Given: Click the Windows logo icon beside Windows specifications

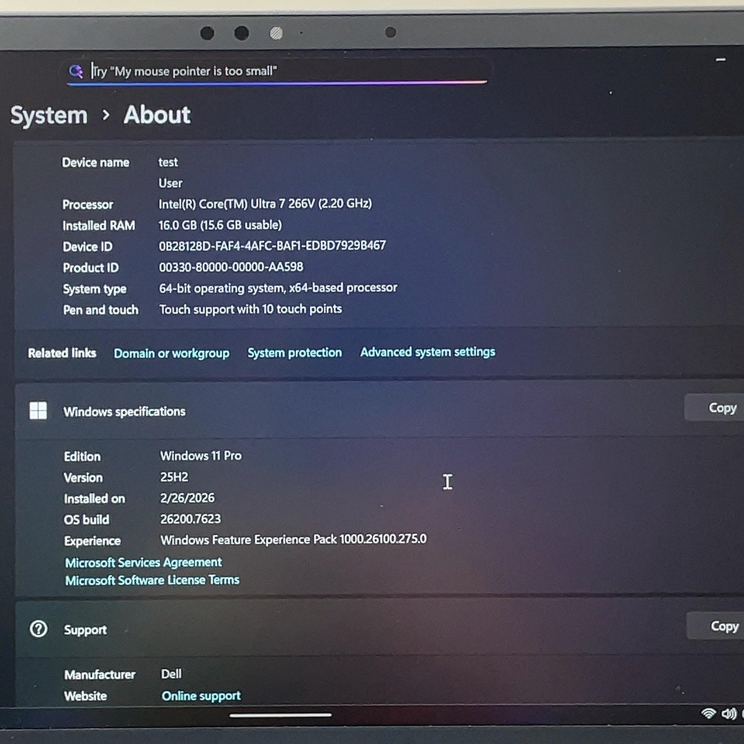Looking at the screenshot, I should 38,411.
